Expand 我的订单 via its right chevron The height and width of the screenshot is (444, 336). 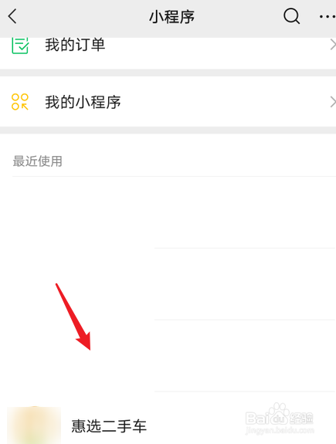(333, 45)
